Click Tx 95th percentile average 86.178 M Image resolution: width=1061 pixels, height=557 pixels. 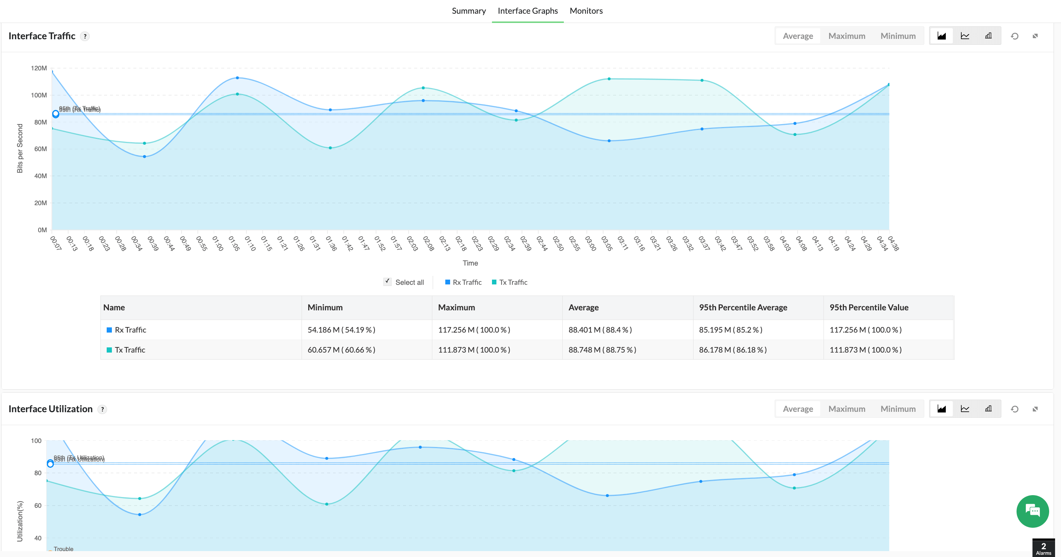pos(733,350)
